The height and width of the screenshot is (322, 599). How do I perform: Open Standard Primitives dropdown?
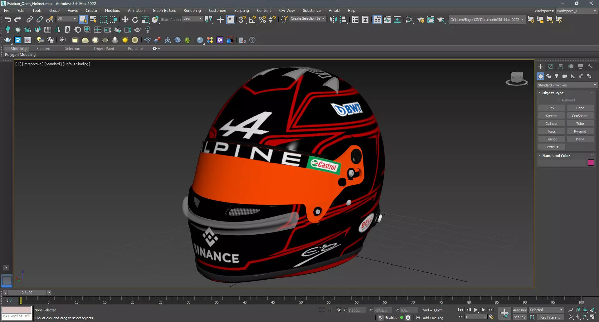567,85
